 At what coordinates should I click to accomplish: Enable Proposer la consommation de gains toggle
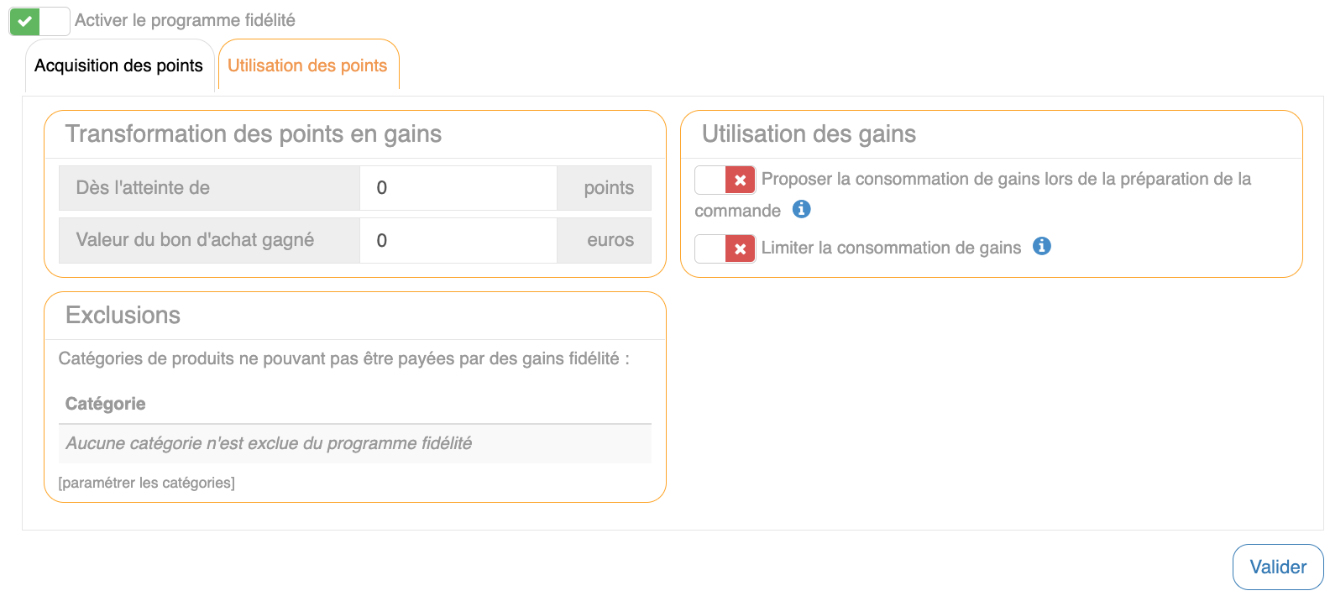[x=725, y=180]
